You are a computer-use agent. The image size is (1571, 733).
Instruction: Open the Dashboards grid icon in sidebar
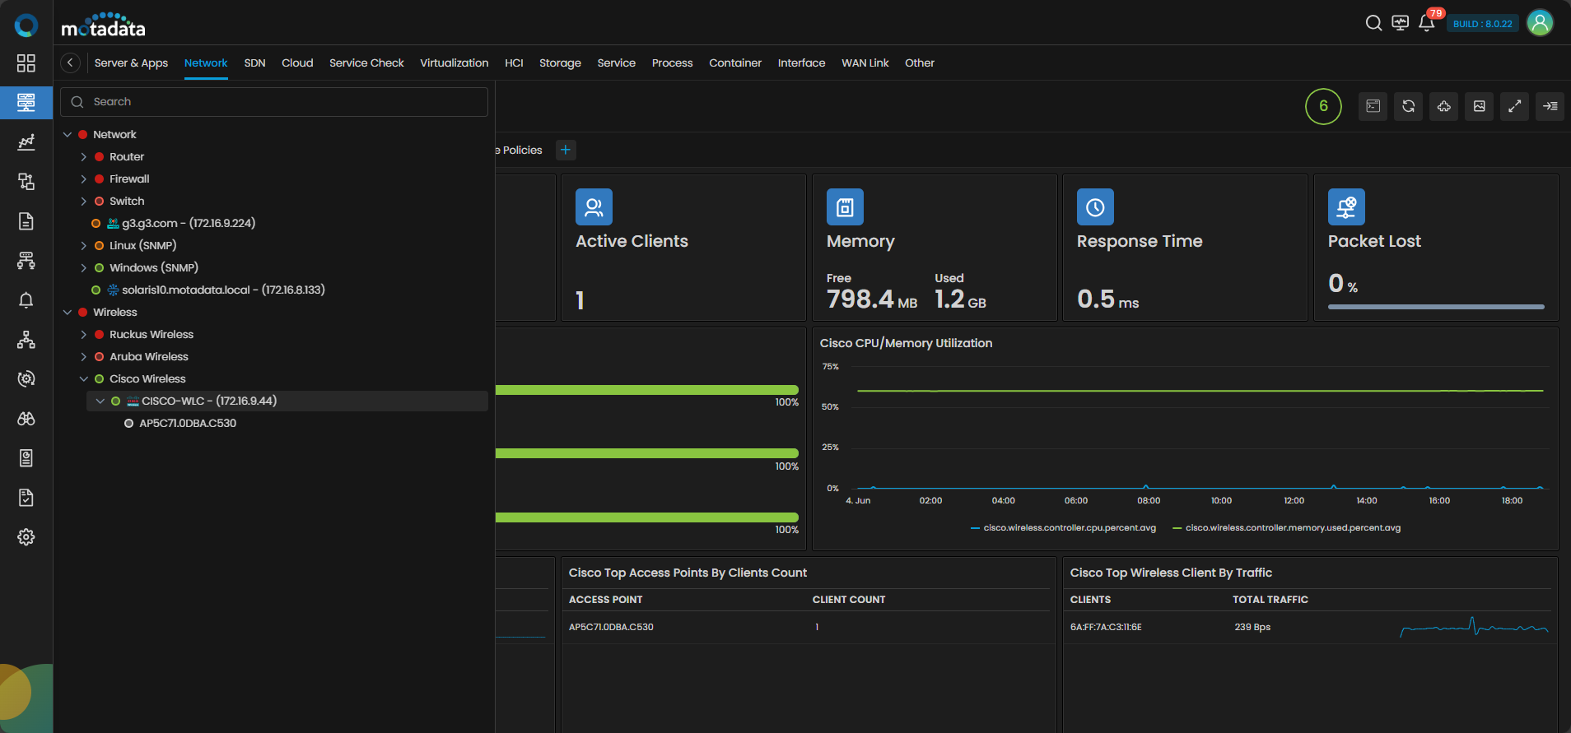click(26, 63)
